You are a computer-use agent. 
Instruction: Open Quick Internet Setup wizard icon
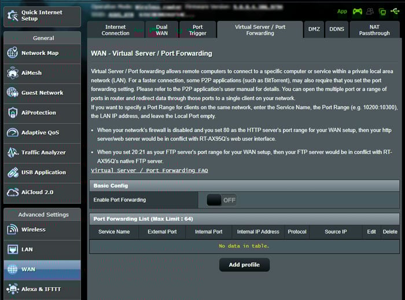pos(13,16)
